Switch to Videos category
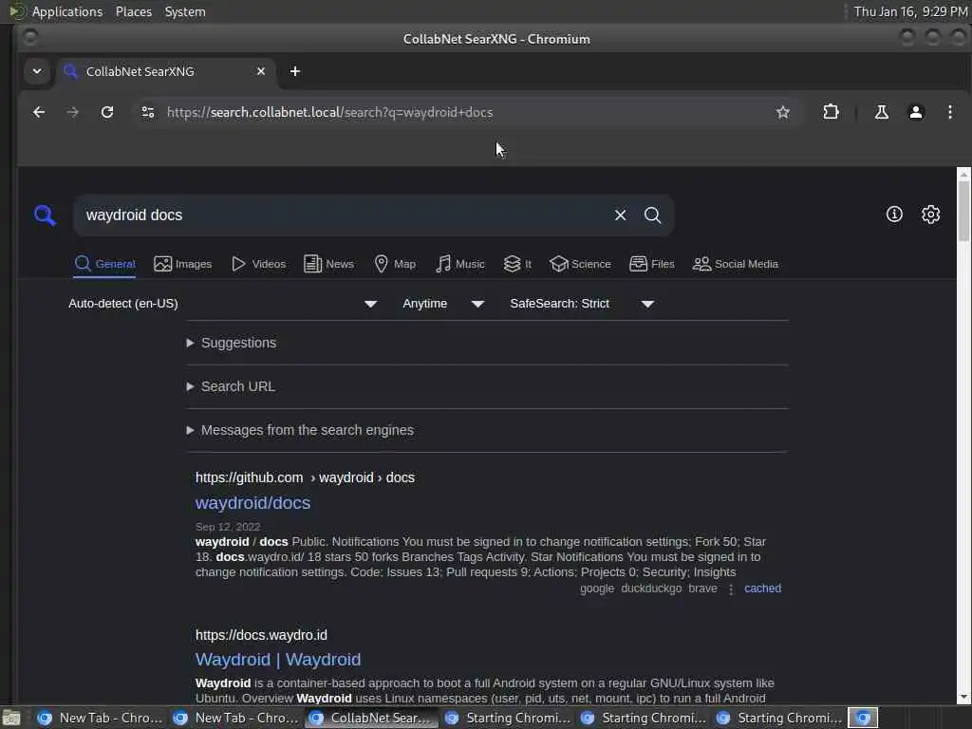The width and height of the screenshot is (972, 729). pyautogui.click(x=258, y=264)
